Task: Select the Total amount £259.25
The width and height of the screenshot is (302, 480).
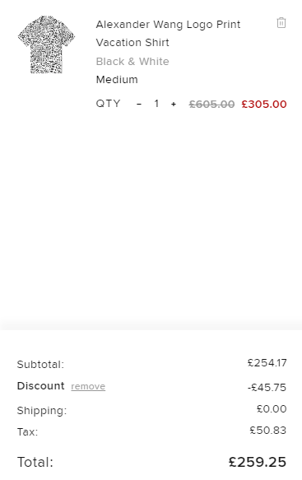Action: point(258,462)
